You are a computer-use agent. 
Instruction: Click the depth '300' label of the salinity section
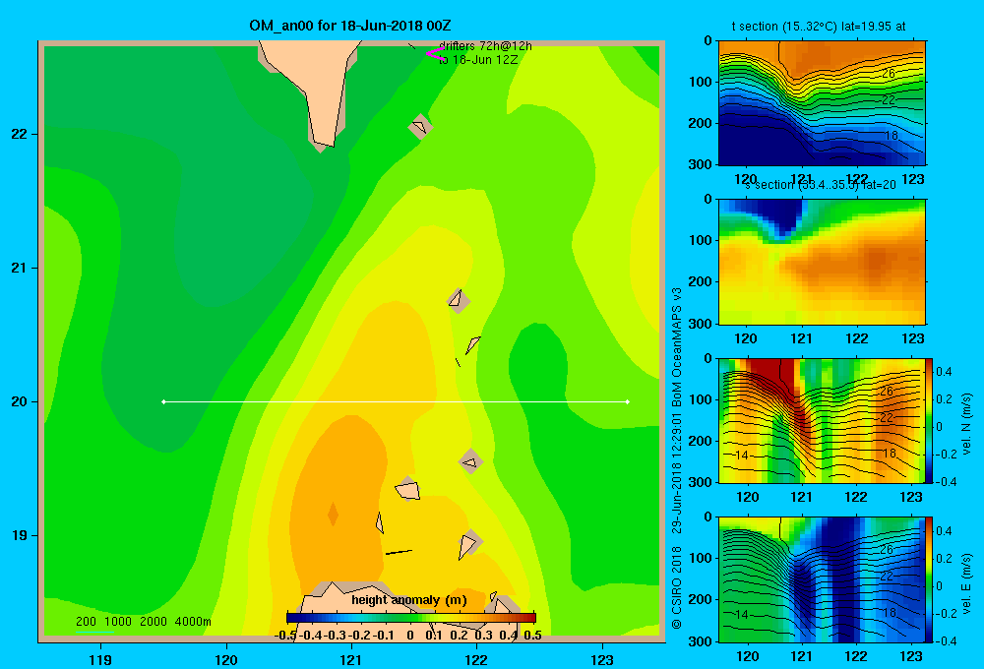[x=702, y=324]
